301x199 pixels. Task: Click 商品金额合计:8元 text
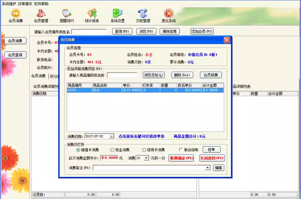[x=190, y=136]
